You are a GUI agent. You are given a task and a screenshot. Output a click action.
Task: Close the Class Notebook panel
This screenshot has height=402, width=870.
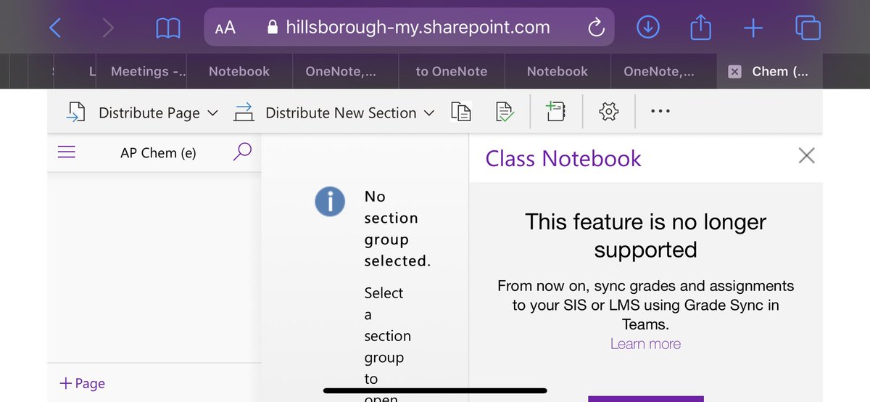tap(806, 155)
